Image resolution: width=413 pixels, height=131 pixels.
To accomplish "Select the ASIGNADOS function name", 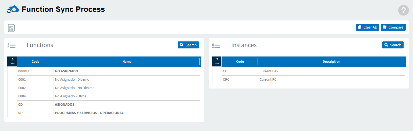I will [x=65, y=105].
